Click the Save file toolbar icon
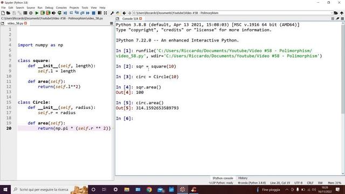Viewport: 345px width, 194px height. [15, 13]
